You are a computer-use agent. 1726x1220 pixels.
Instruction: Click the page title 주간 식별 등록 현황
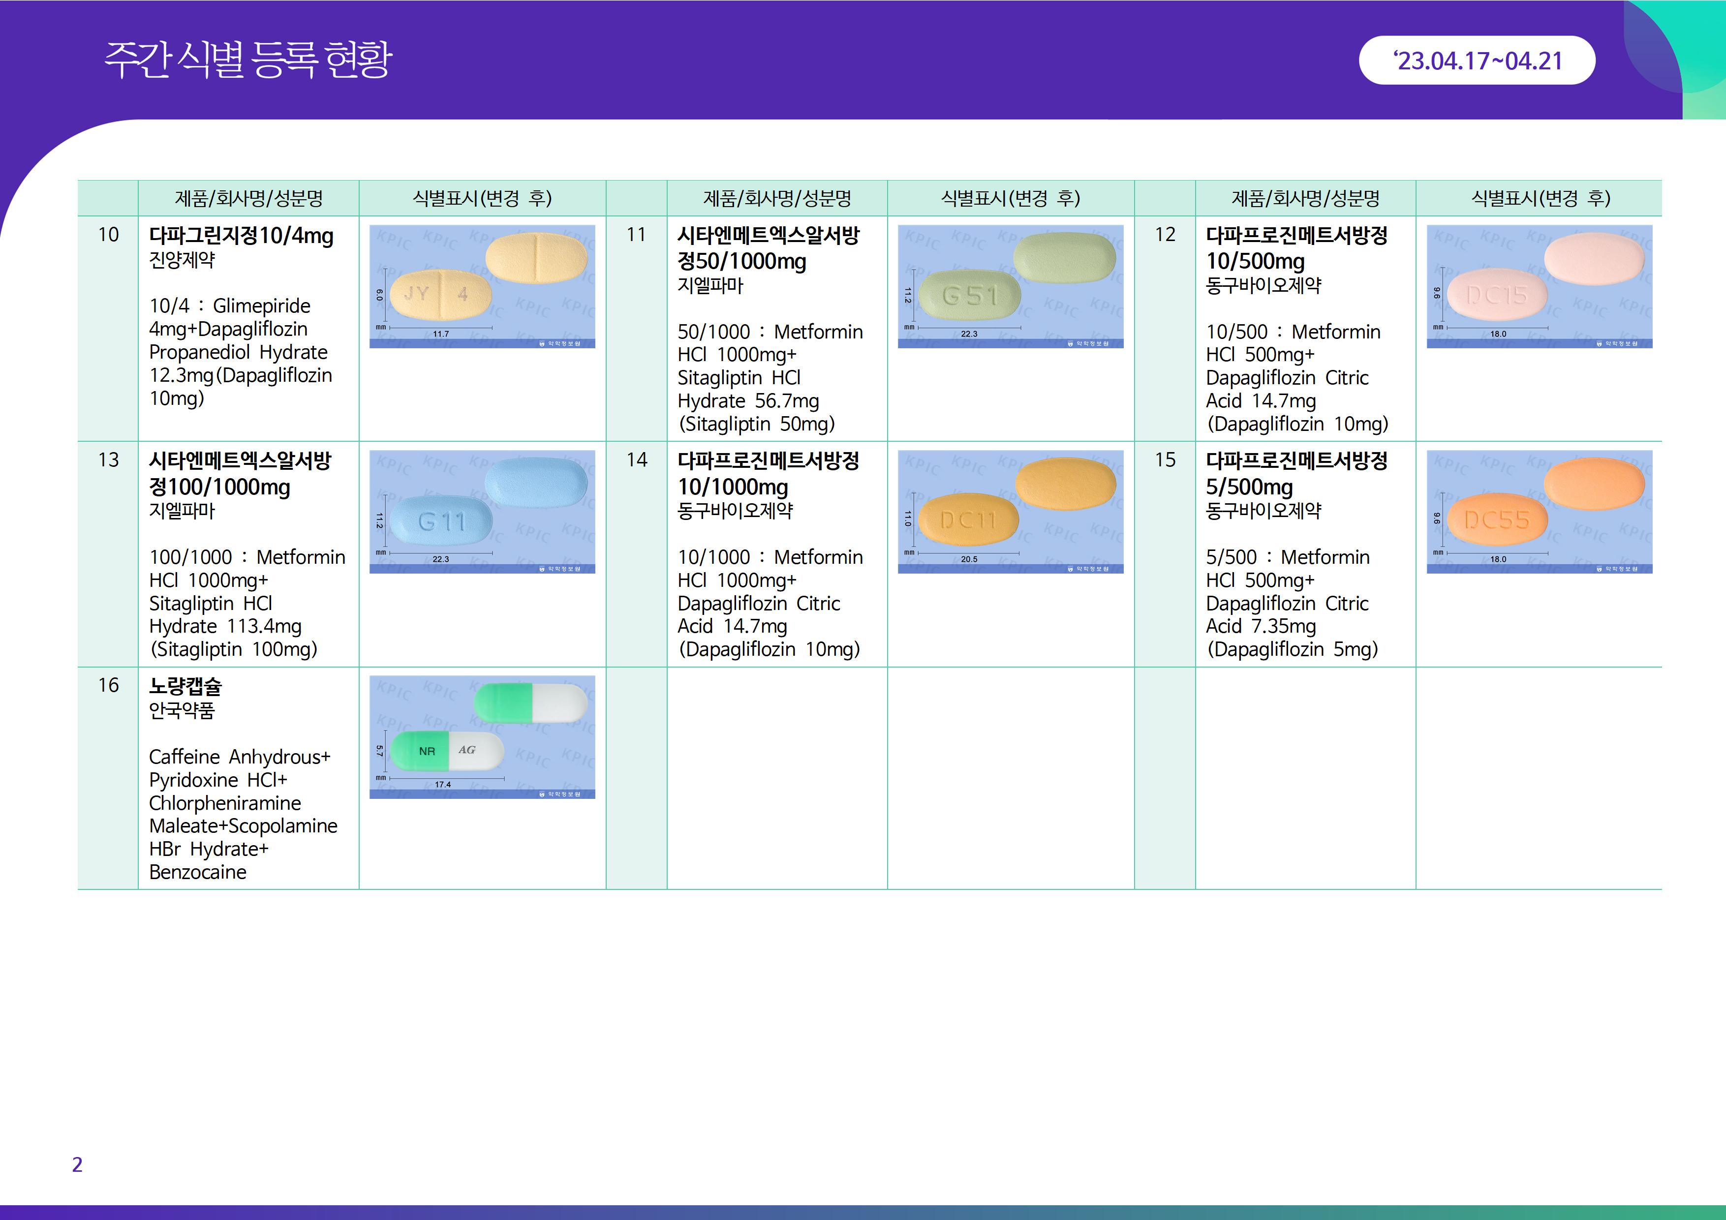248,60
